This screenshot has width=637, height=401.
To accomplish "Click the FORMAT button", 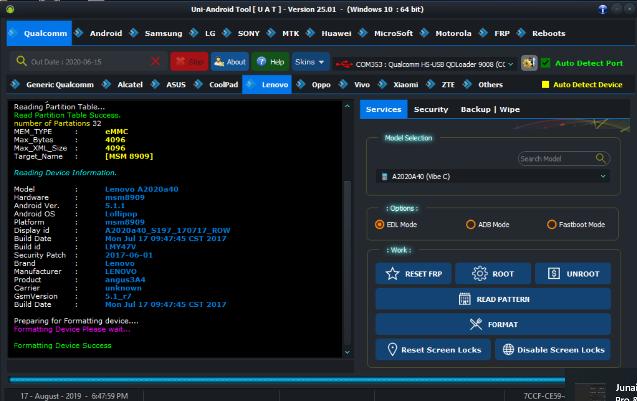I will point(493,325).
